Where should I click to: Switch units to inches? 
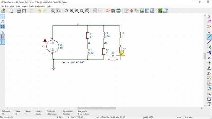(3, 21)
